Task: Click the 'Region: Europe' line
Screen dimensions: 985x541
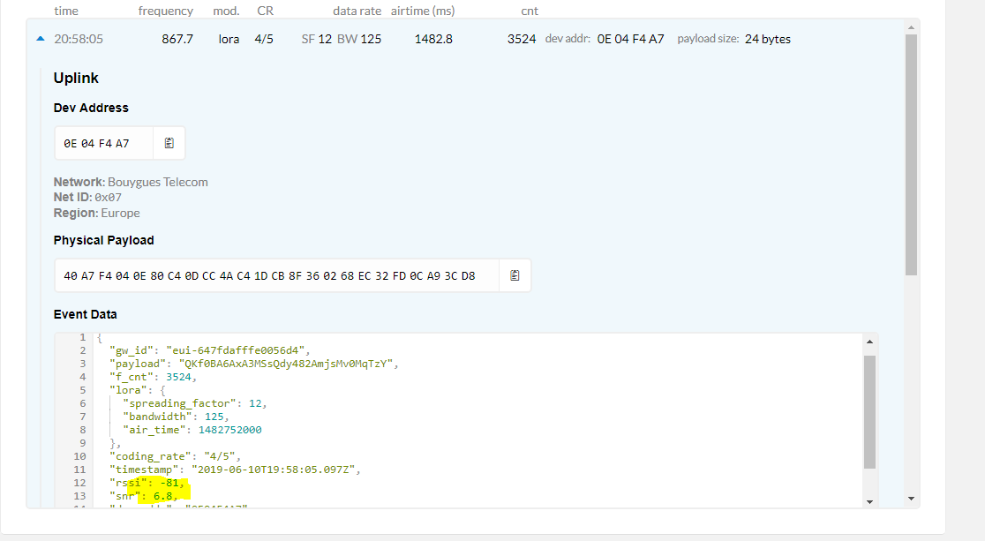Action: (97, 213)
